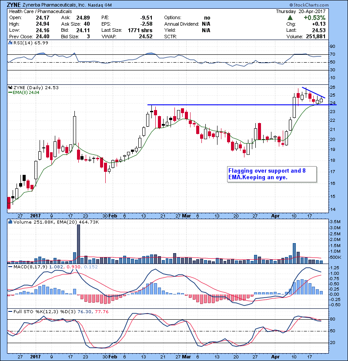Viewport: 348px width, 361px height.
Task: Click the Bid Size value 3
Action: pyautogui.click(x=88, y=37)
